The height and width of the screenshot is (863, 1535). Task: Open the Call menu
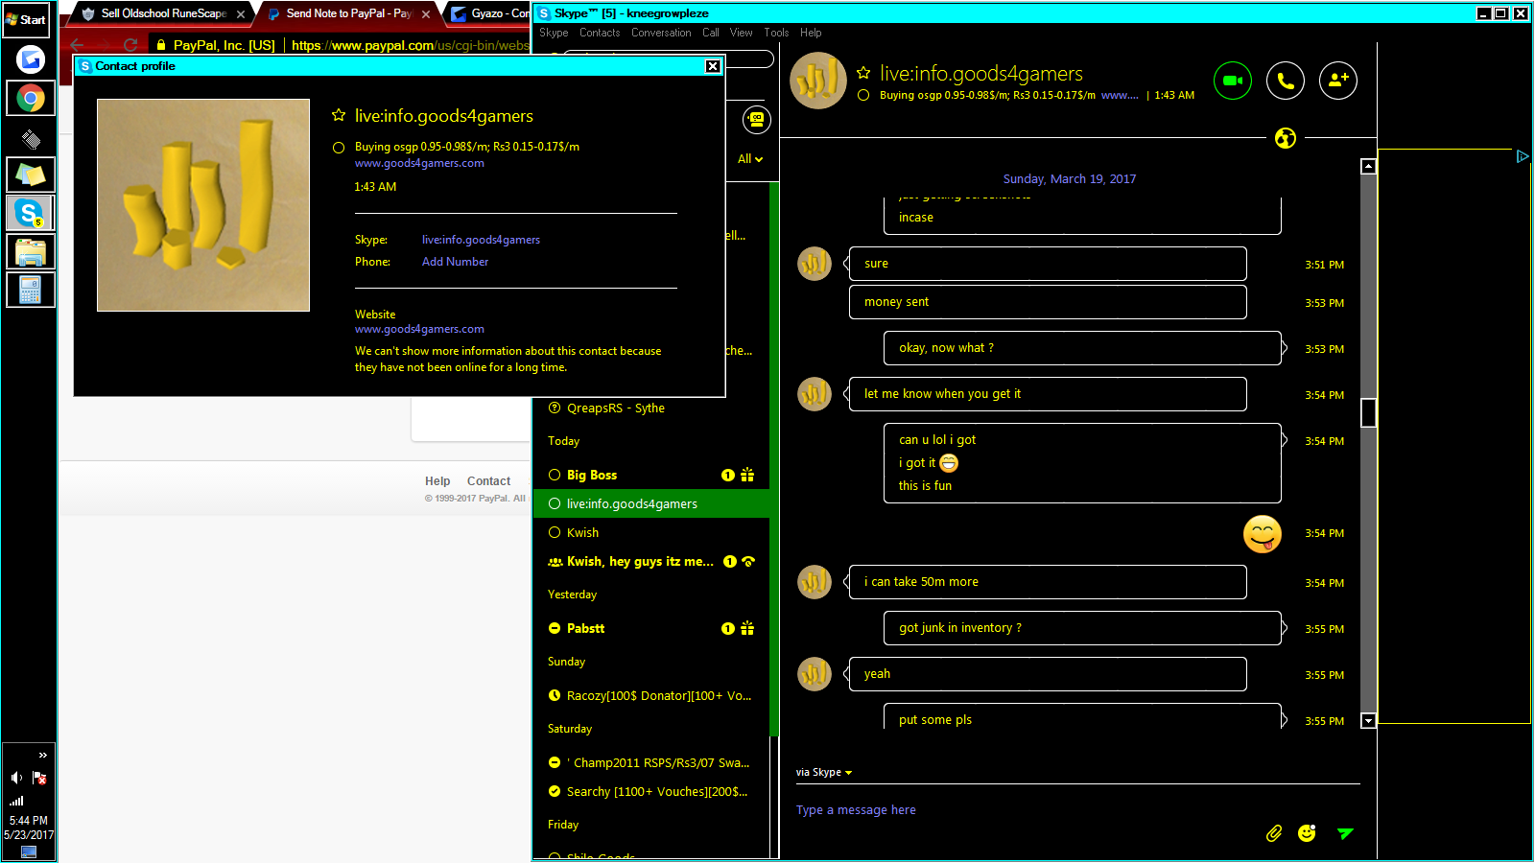711,33
